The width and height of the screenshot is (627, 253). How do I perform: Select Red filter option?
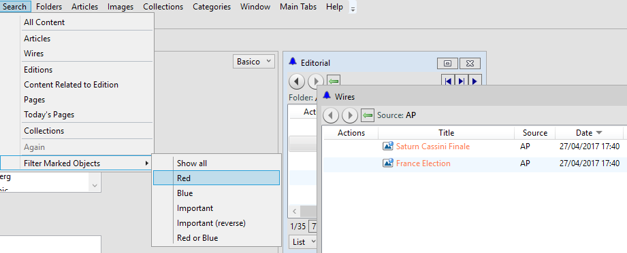click(216, 178)
